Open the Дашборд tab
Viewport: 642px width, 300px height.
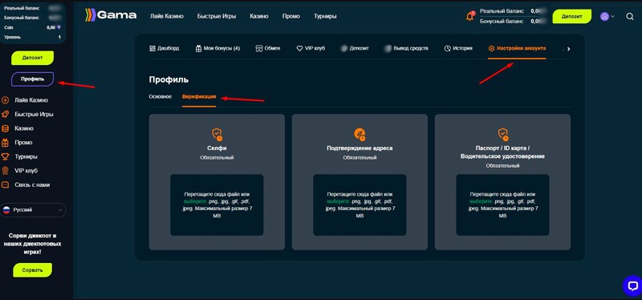click(x=165, y=48)
